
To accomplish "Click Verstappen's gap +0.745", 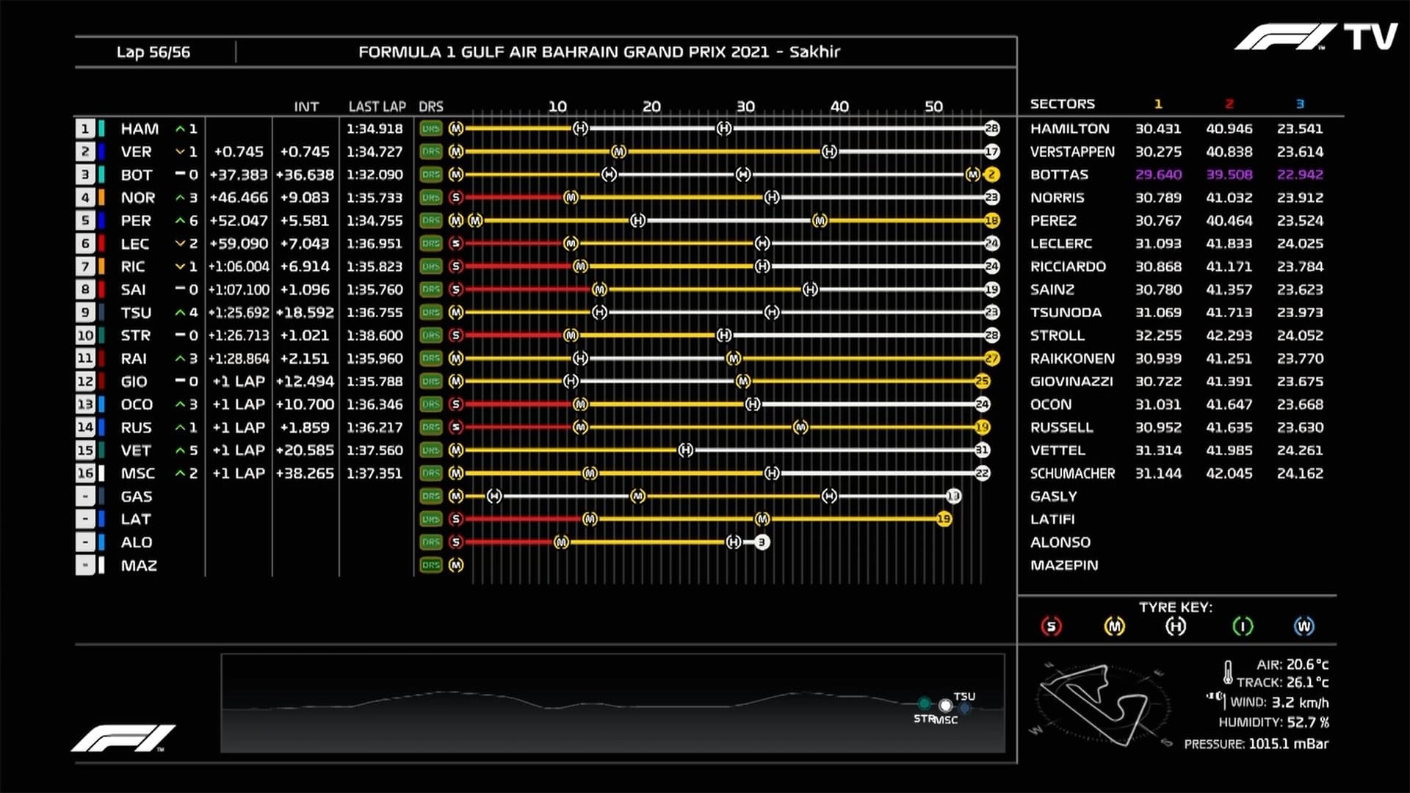I will [x=239, y=151].
